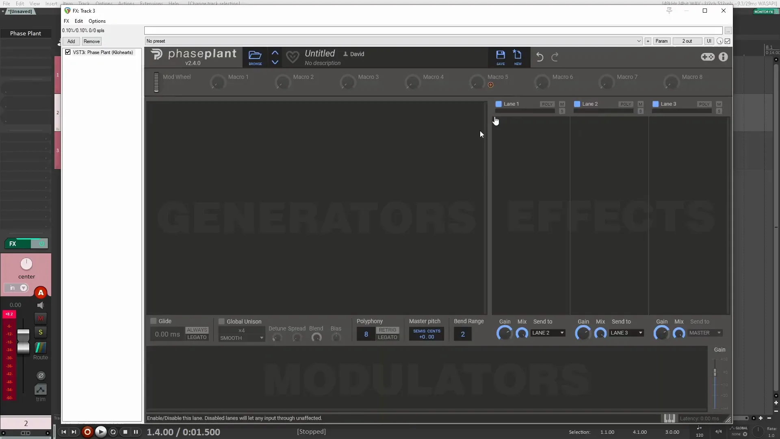Open the Edit menu in FX window
Viewport: 780px width, 439px height.
tap(79, 21)
